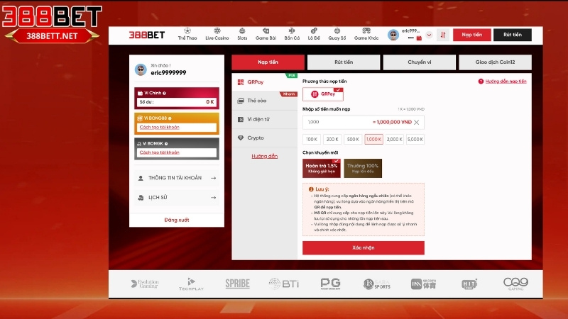Open the Bắn Cá menu
The image size is (568, 319).
click(292, 34)
